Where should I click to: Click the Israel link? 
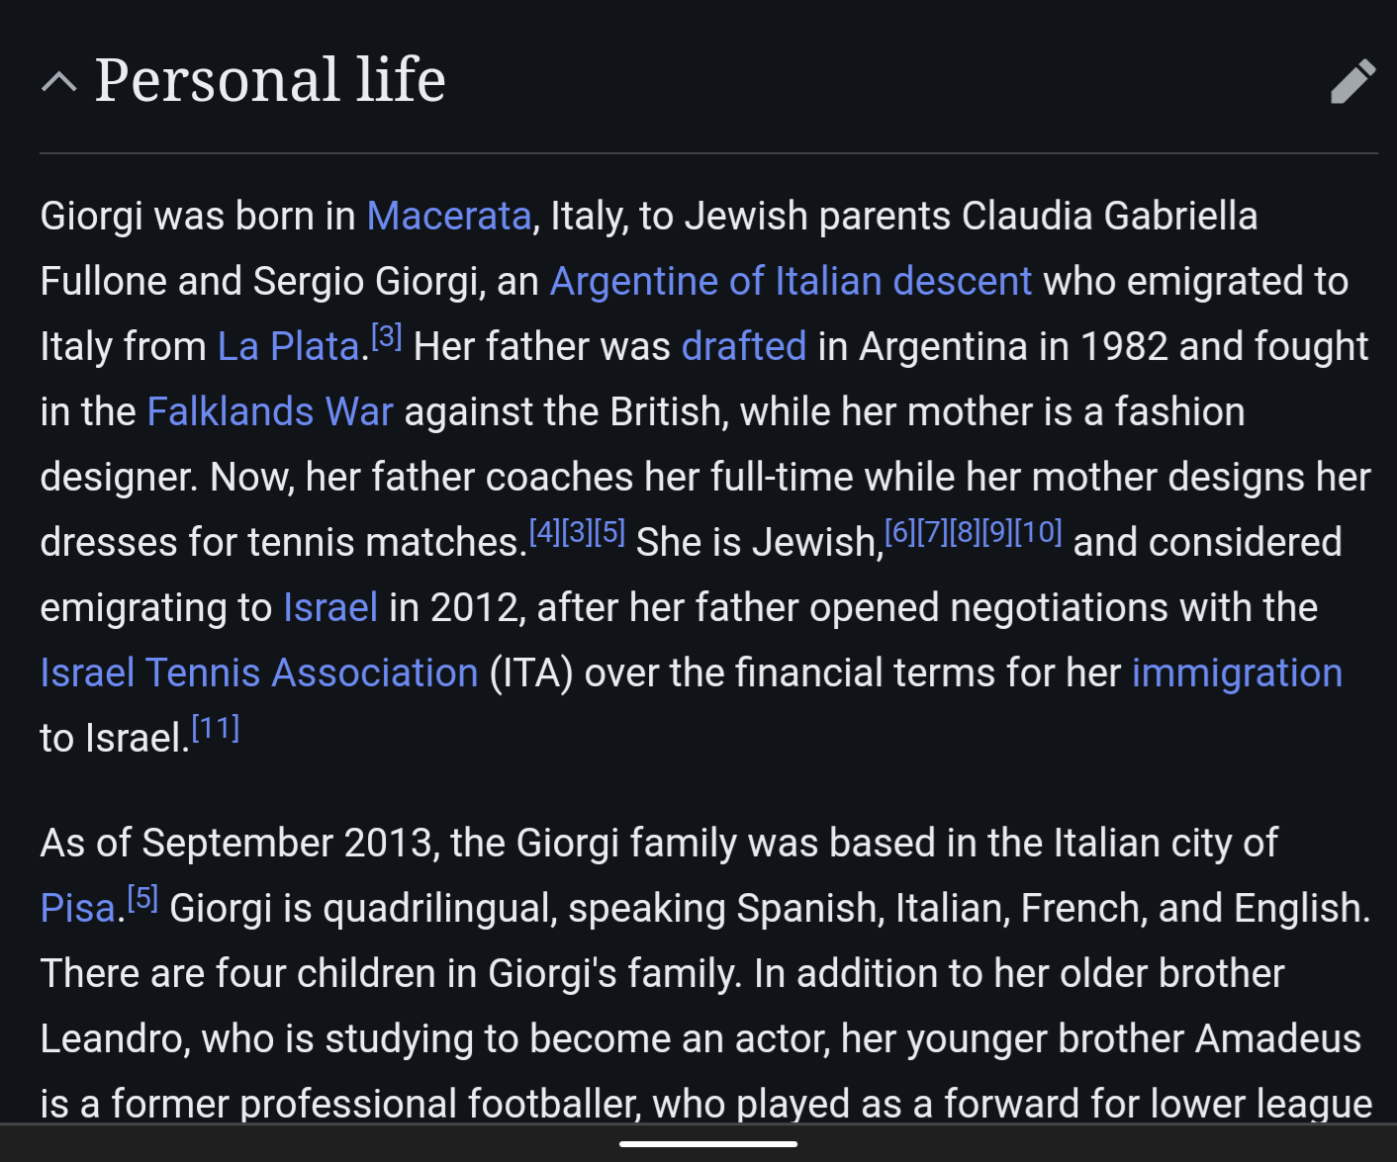pyautogui.click(x=330, y=607)
